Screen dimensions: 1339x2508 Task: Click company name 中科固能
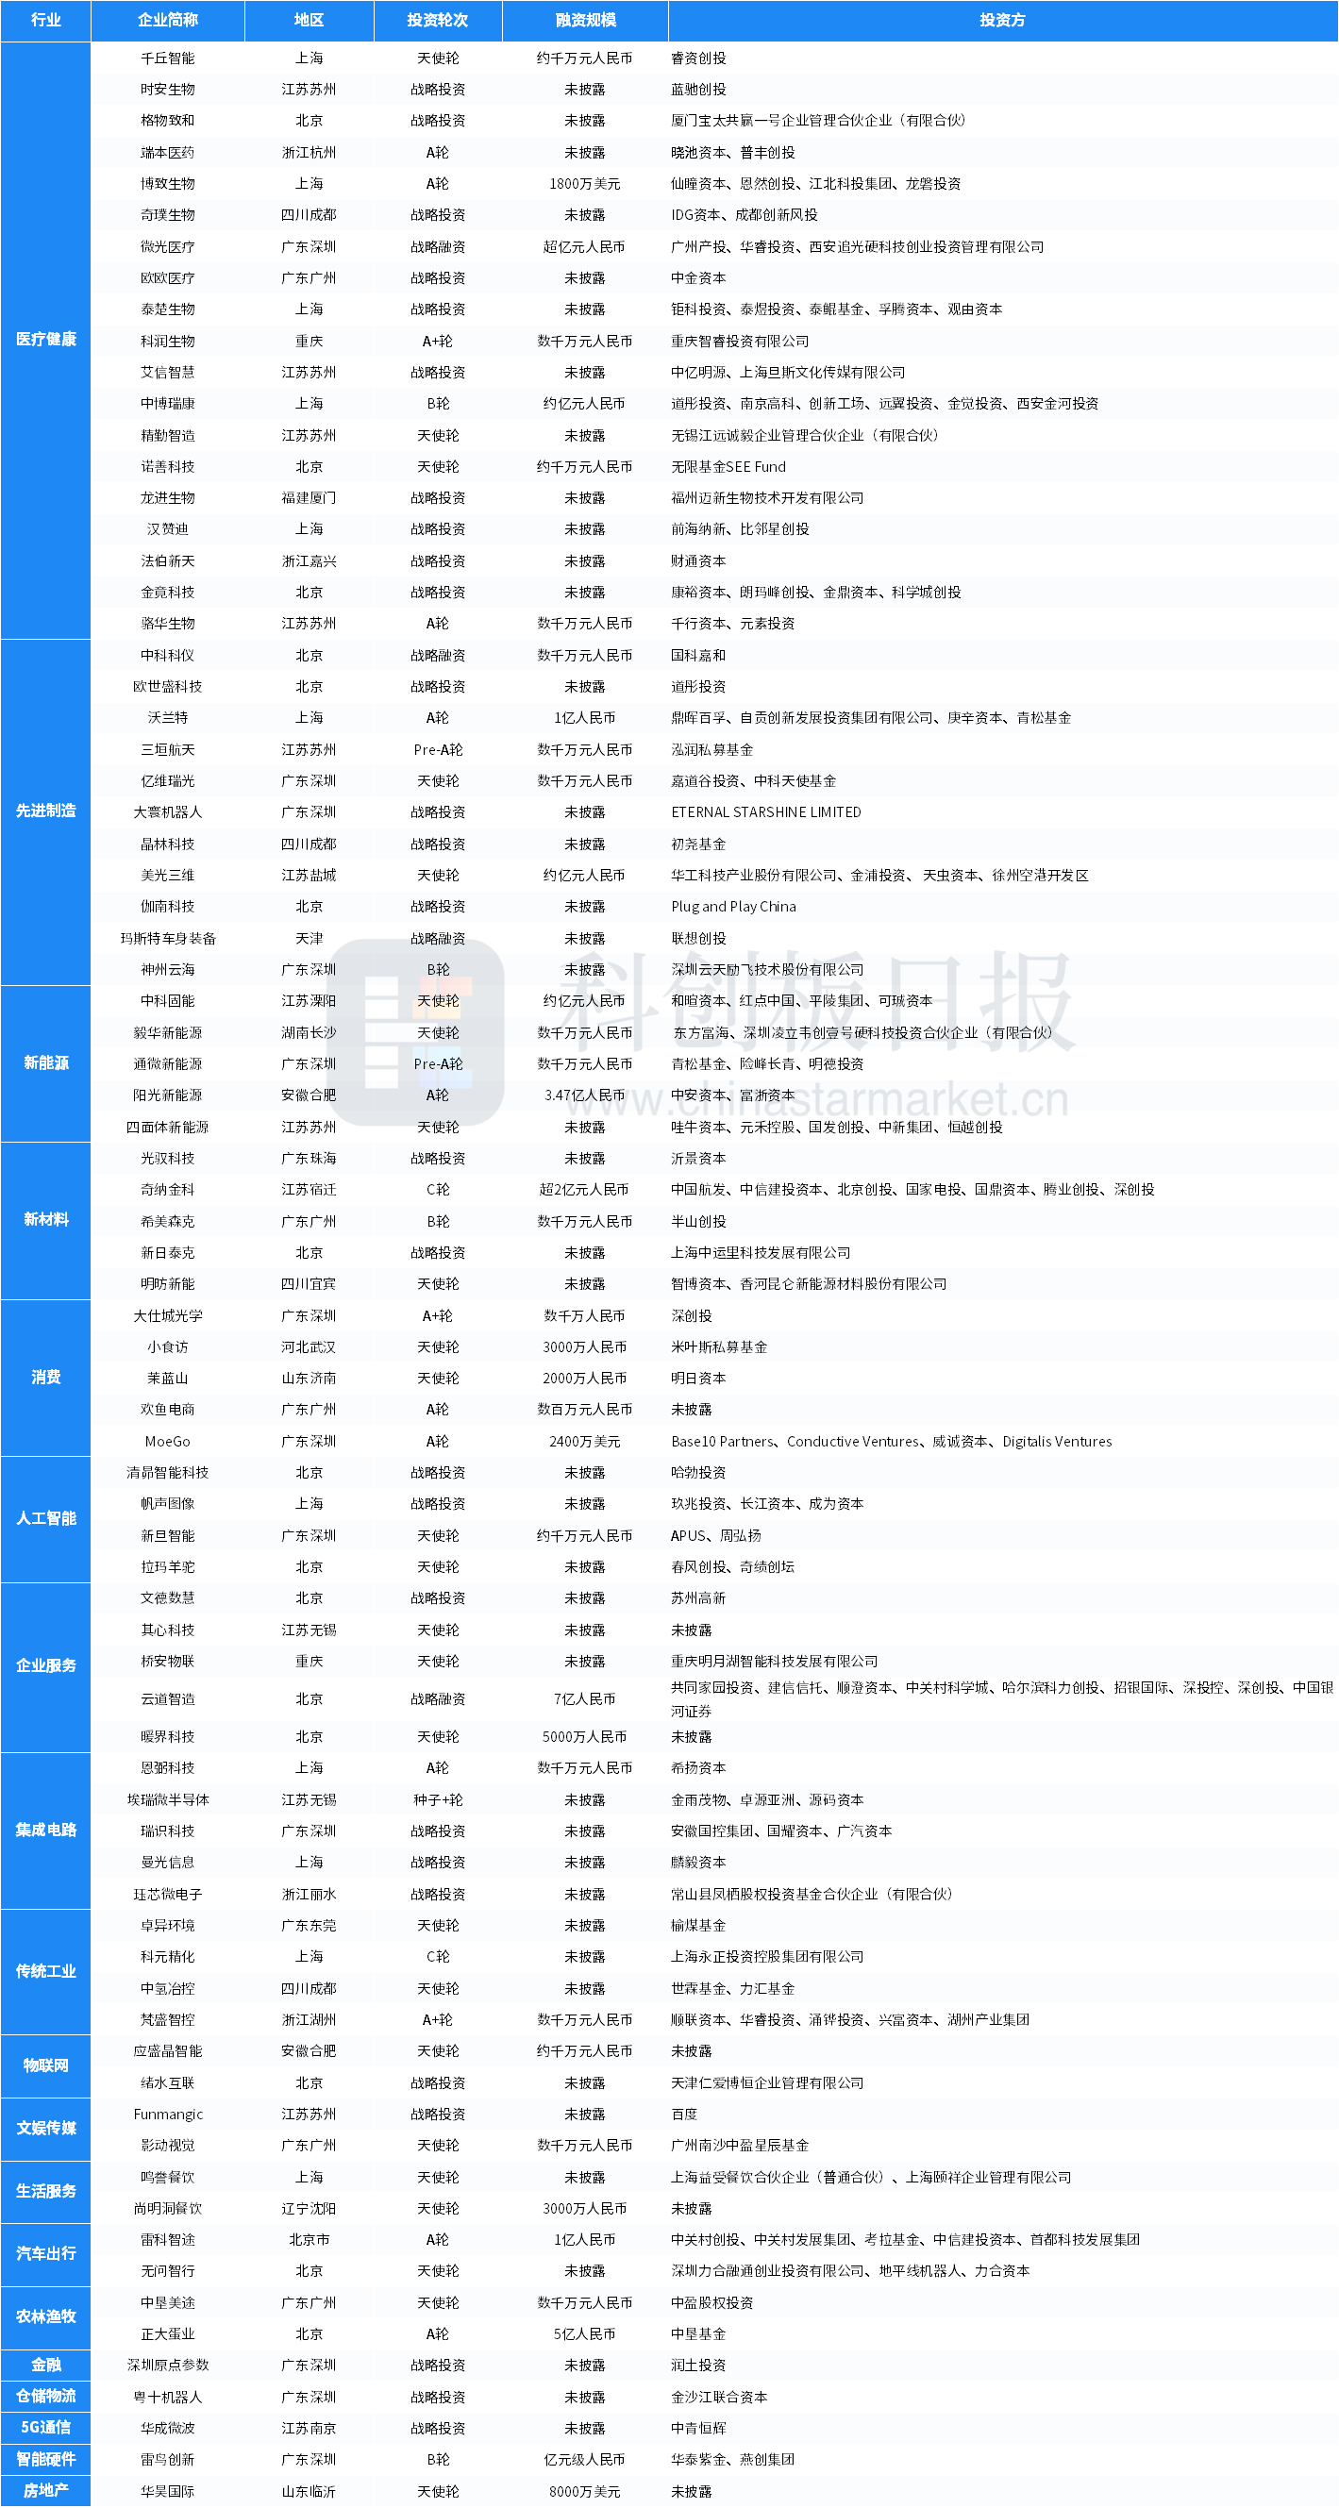coord(168,1001)
